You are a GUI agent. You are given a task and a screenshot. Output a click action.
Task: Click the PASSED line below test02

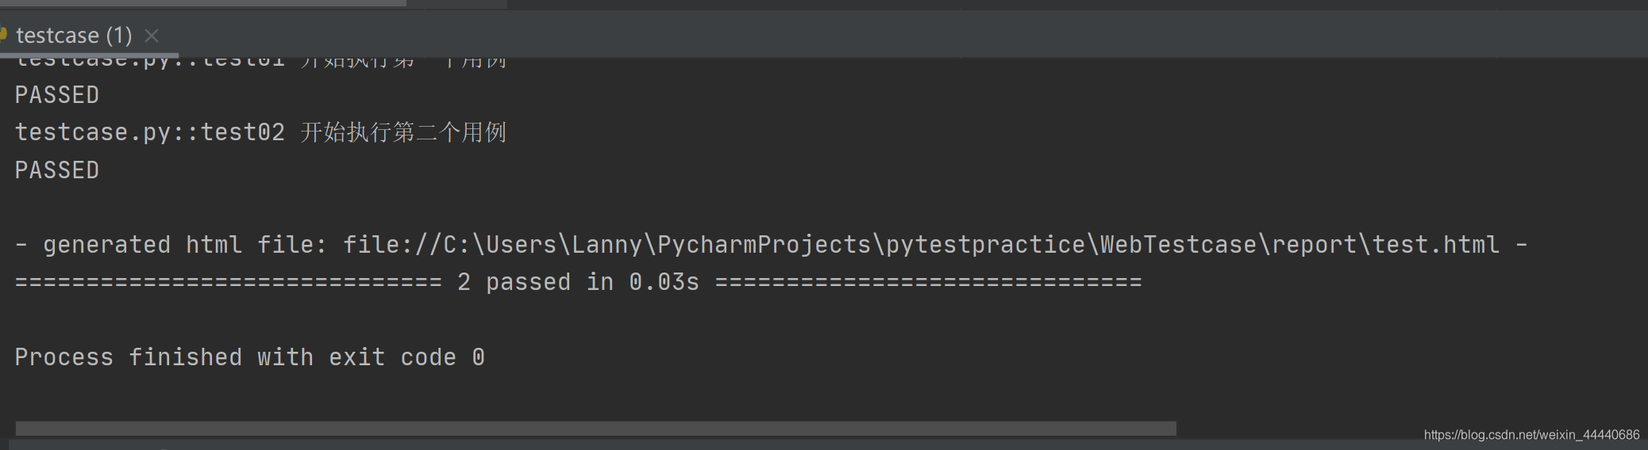pos(57,170)
